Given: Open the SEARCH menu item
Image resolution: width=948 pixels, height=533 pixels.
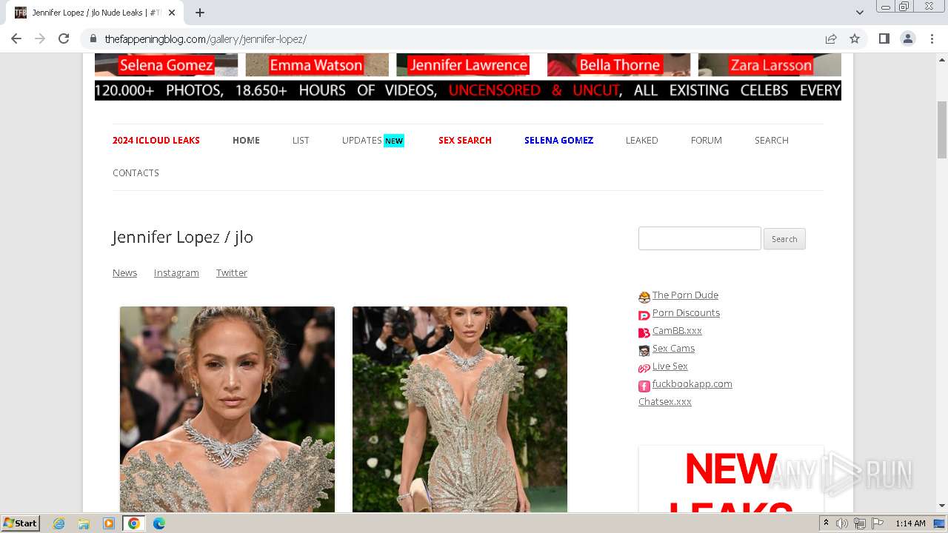Looking at the screenshot, I should 772,140.
